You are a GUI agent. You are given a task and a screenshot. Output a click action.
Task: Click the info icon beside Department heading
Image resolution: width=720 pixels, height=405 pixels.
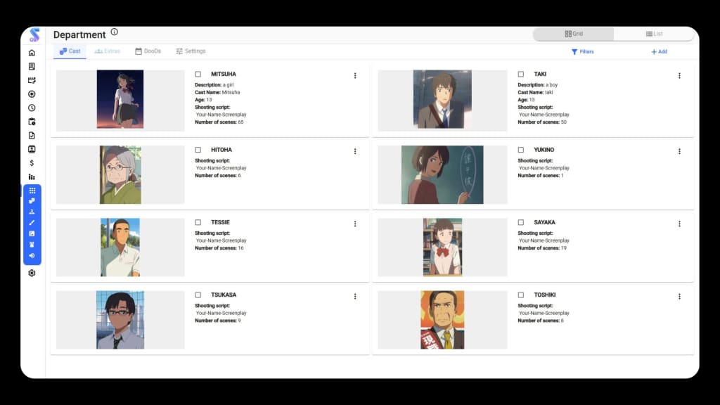pos(114,31)
